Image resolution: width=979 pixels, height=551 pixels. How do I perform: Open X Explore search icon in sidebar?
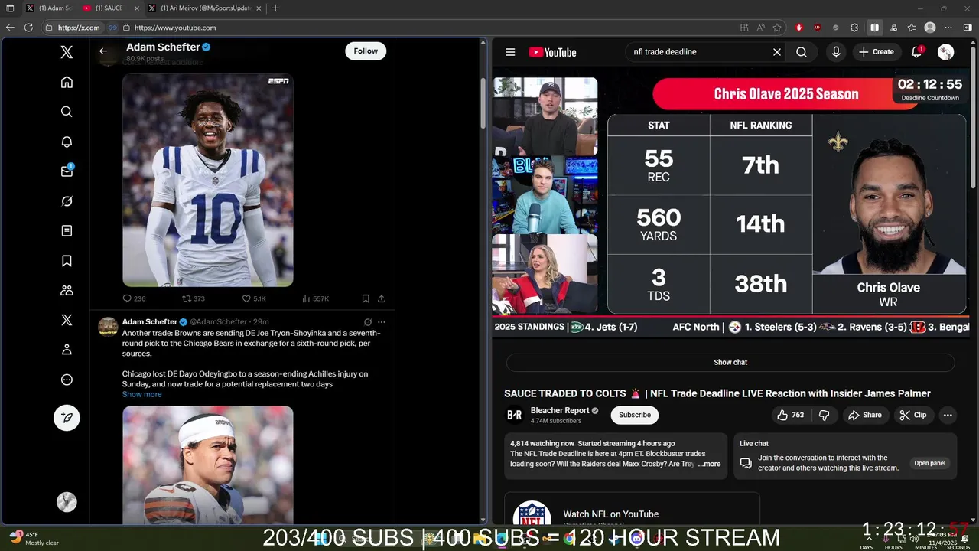click(67, 112)
